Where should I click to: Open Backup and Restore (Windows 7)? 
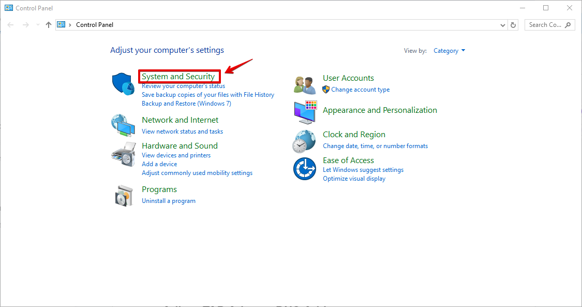(186, 104)
